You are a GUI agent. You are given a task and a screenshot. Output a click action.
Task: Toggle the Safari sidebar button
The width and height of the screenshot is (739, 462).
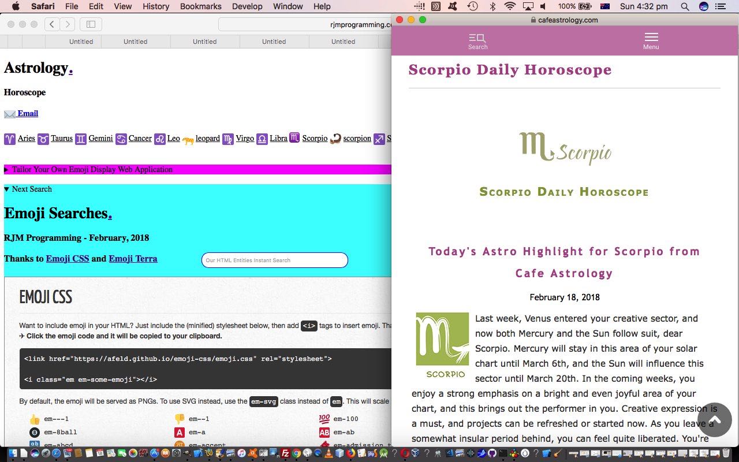click(x=91, y=24)
